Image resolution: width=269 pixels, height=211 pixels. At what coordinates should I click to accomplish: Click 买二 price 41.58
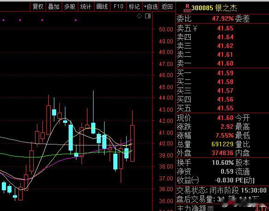click(225, 82)
